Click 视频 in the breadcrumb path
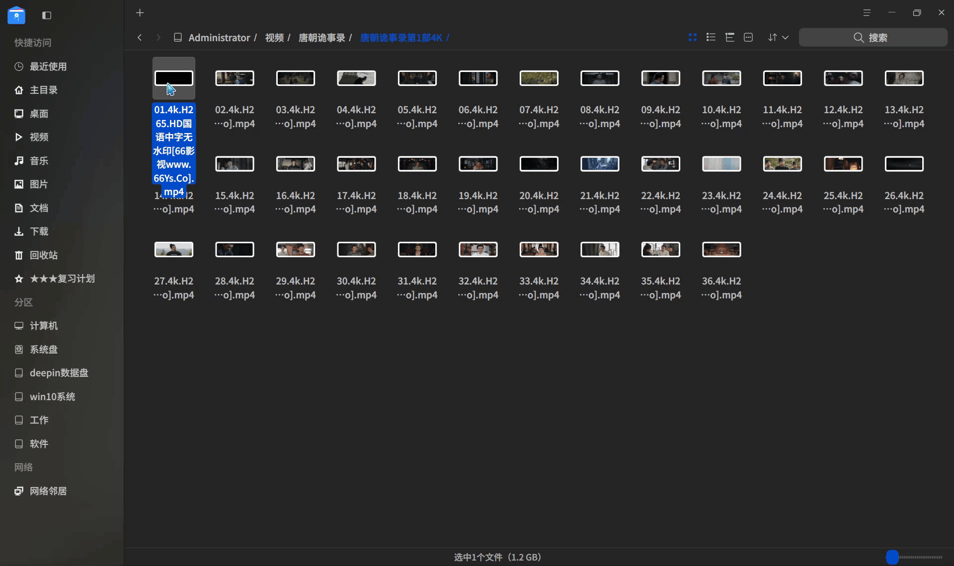This screenshot has width=954, height=566. 274,38
